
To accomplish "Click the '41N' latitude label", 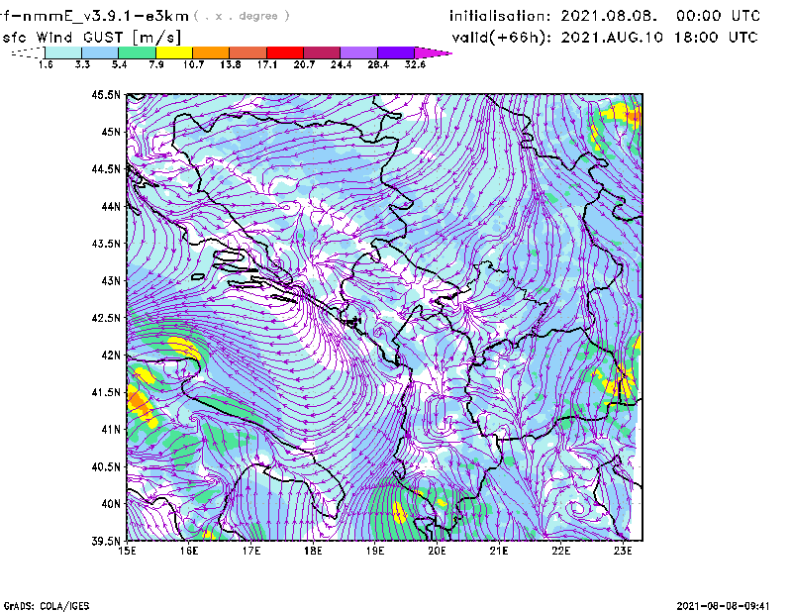I will pyautogui.click(x=111, y=430).
